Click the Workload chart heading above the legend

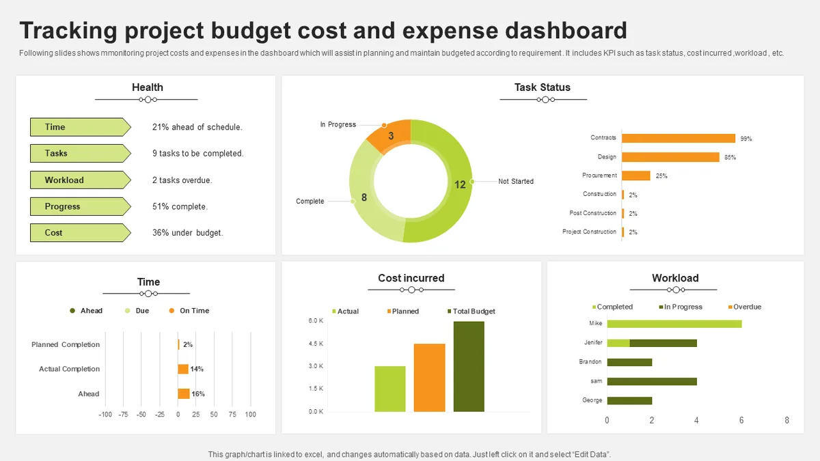pyautogui.click(x=675, y=278)
